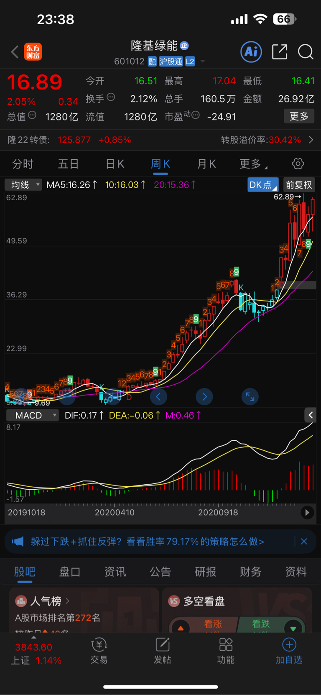This screenshot has width=321, height=695.
Task: Tap the 多空看盘 VS icon
Action: pyautogui.click(x=174, y=601)
